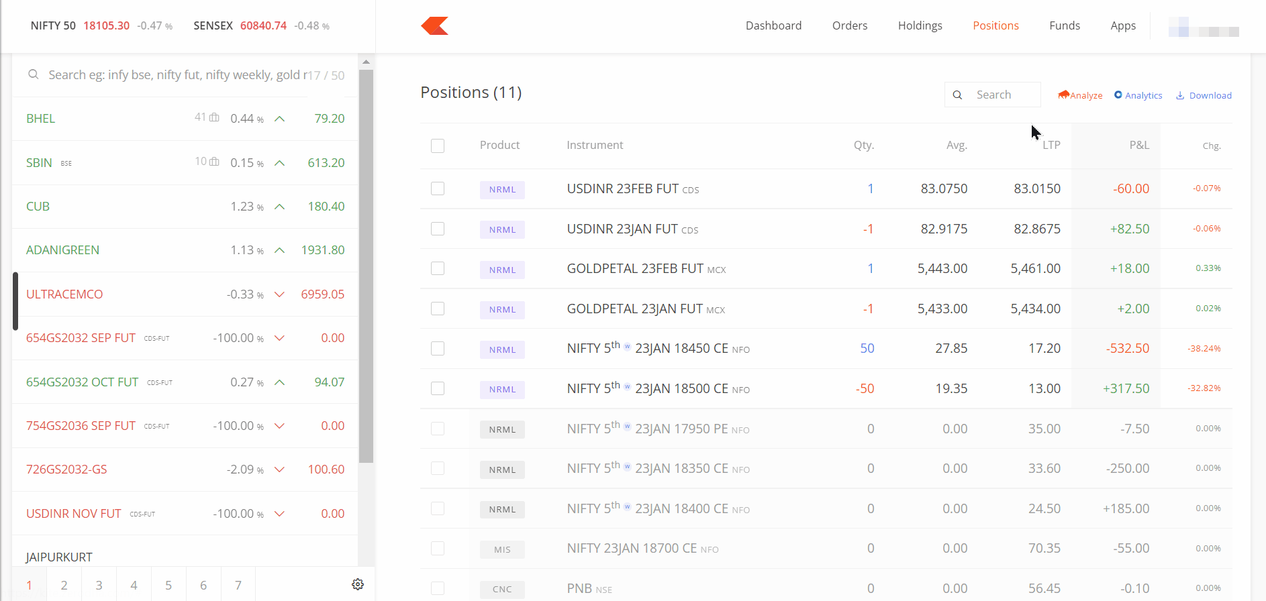Click the Download link
The width and height of the screenshot is (1266, 601).
(x=1204, y=95)
